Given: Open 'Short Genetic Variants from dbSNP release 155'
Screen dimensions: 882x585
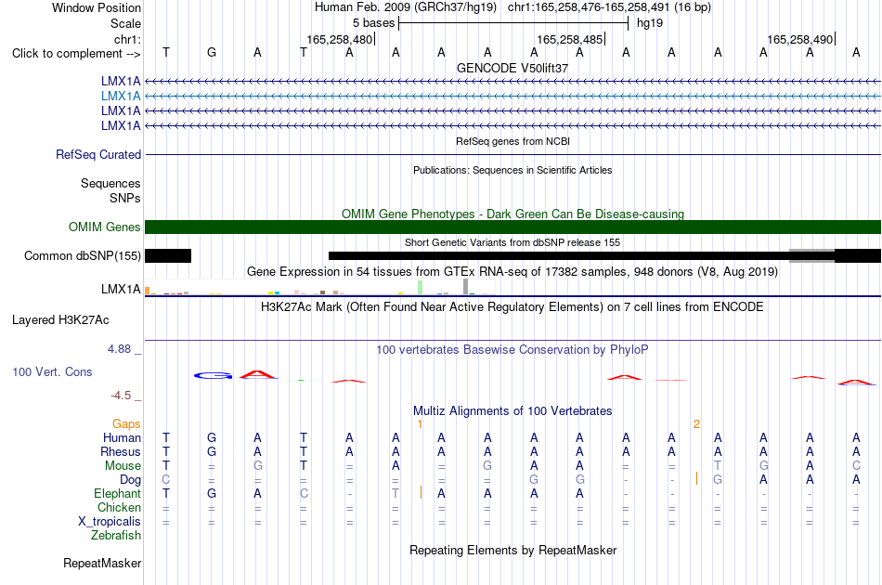Looking at the screenshot, I should click(512, 242).
